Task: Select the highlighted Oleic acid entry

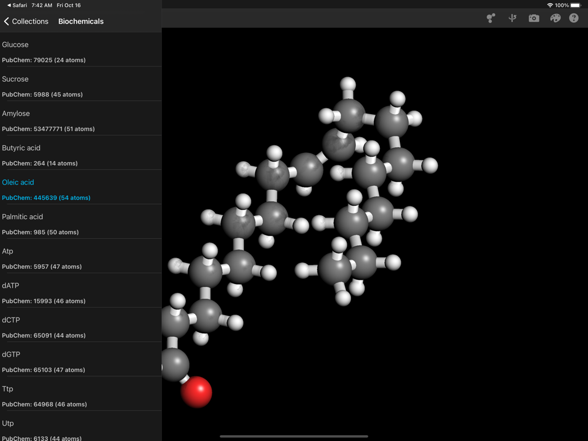Action: pos(81,189)
